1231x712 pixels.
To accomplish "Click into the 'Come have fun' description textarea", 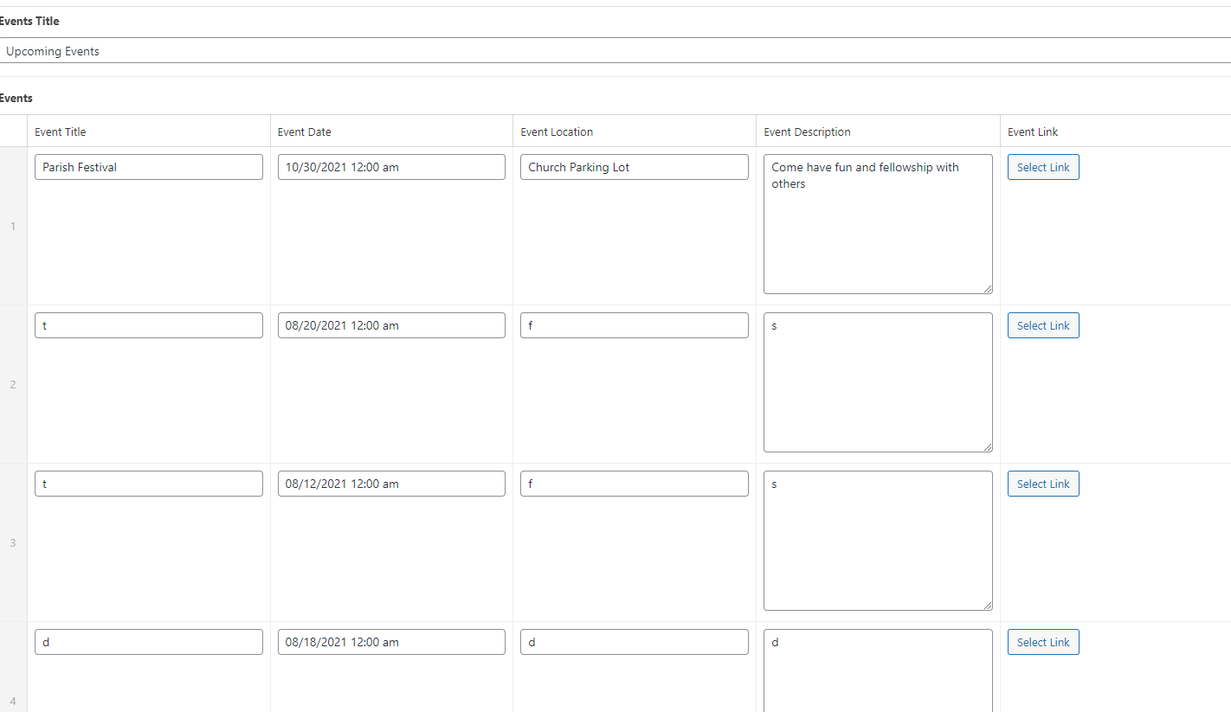I will point(877,225).
